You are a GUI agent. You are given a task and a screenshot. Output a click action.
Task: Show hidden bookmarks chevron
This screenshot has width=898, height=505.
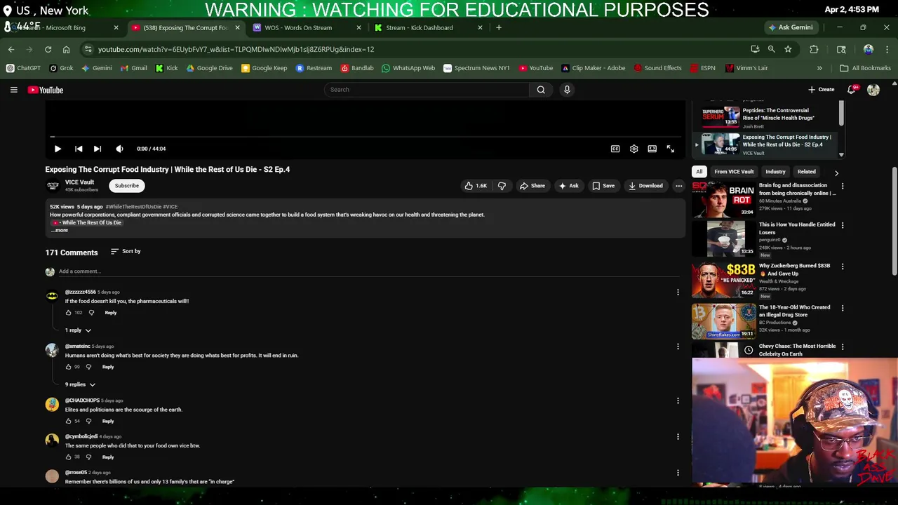[x=819, y=68]
